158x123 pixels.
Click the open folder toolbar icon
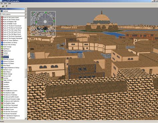point(3,6)
